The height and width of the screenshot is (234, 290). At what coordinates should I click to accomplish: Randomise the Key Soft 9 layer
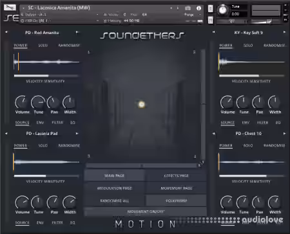275,46
